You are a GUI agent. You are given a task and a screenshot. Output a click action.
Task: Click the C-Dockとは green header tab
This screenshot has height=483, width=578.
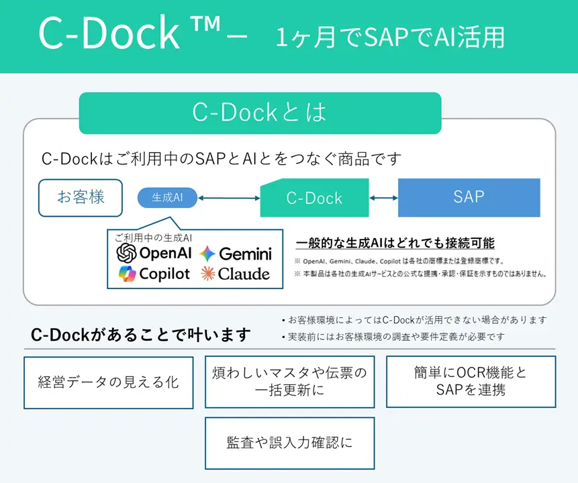pos(260,113)
